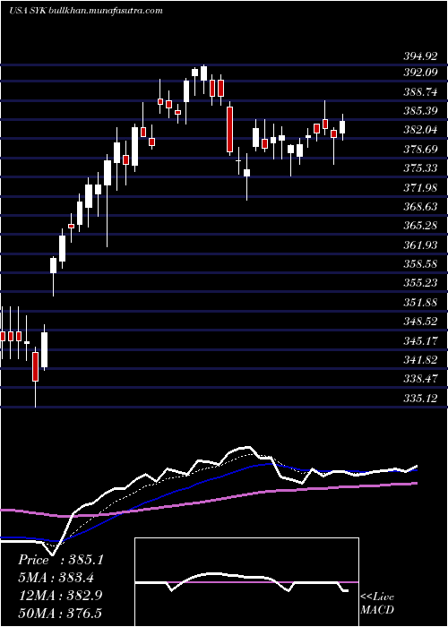Click the USA SYK bullkhan.munafasutra.com title

point(86,11)
